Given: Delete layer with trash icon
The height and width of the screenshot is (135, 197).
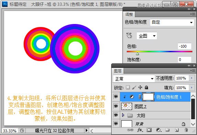Looking at the screenshot, I should coord(186,130).
